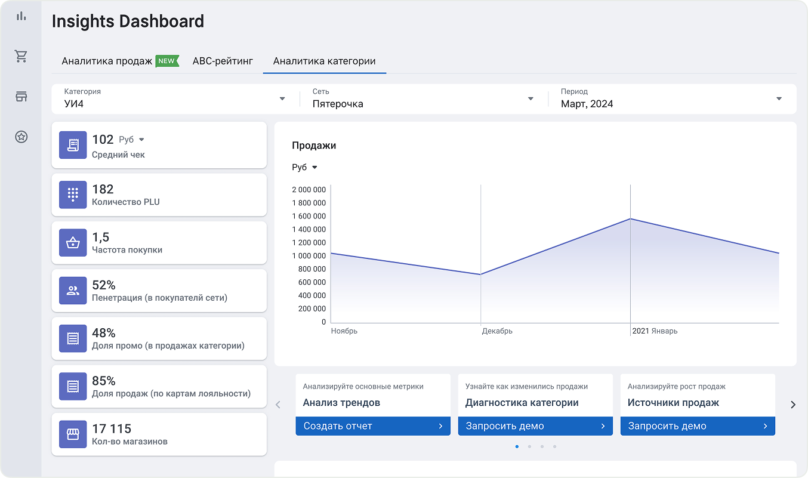Click the receipt icon for Средний чек
808x478 pixels.
click(73, 146)
